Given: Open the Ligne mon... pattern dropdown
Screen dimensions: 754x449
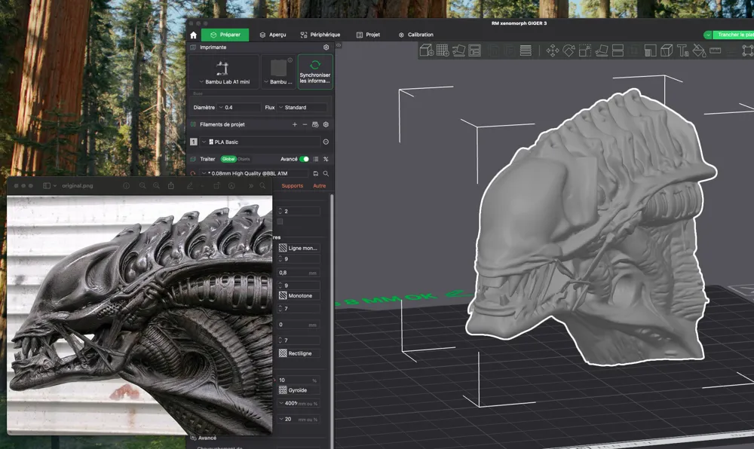Looking at the screenshot, I should [x=299, y=248].
